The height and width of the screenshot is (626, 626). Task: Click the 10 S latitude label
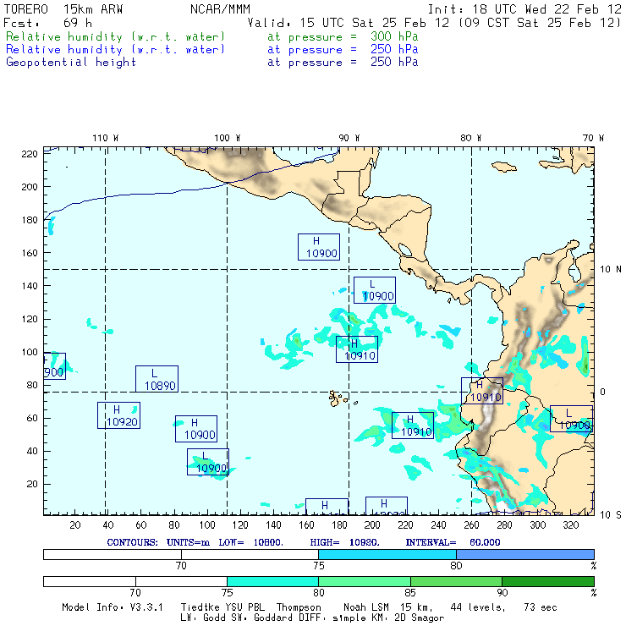coord(611,515)
